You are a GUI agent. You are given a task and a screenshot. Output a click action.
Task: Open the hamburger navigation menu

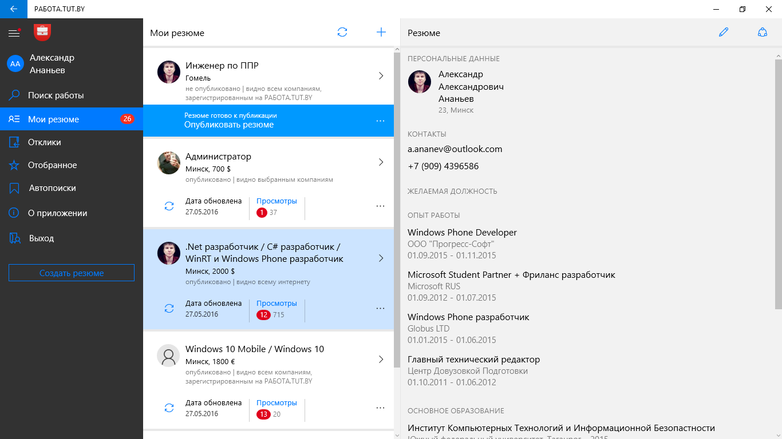pos(14,33)
